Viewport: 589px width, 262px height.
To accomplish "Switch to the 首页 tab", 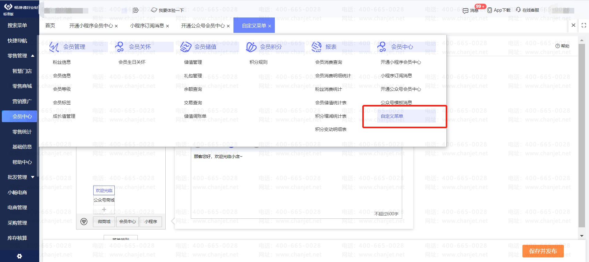I will coord(50,25).
